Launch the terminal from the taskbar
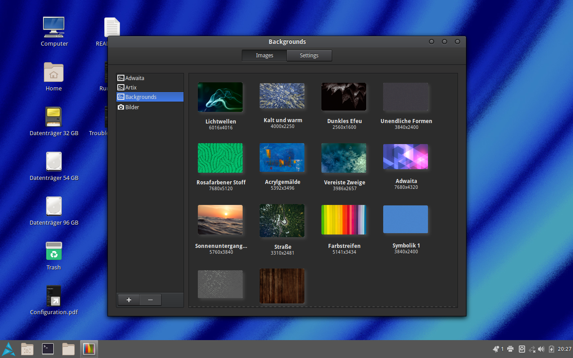Screen dimensions: 573x358 48,349
